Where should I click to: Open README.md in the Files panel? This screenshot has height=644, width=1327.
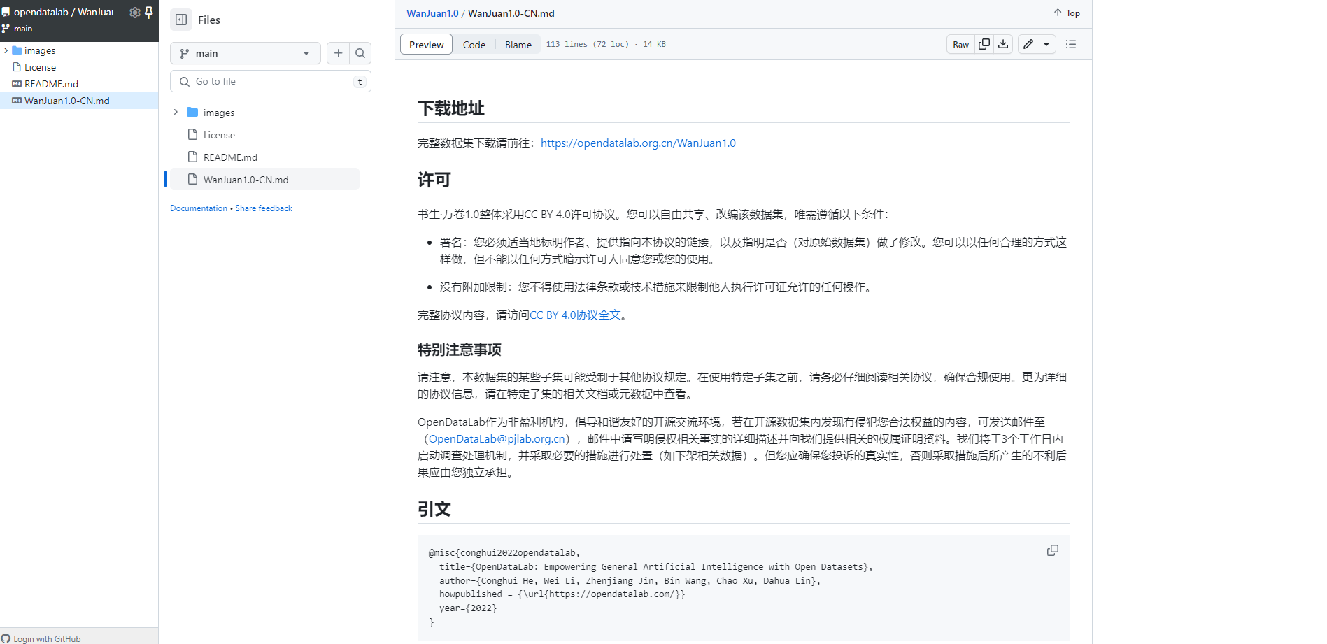click(230, 157)
